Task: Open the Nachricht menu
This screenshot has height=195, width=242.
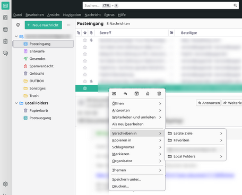Action: [x=93, y=15]
